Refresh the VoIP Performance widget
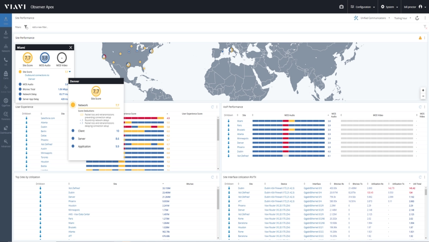Image resolution: width=429 pixels, height=242 pixels. point(420,107)
